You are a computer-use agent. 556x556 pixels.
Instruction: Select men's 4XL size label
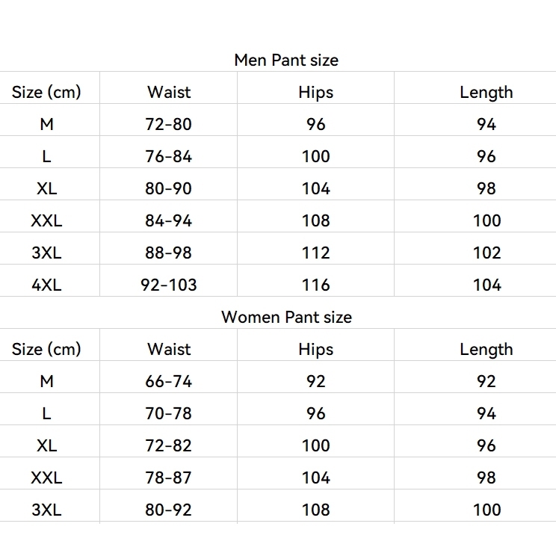(46, 285)
